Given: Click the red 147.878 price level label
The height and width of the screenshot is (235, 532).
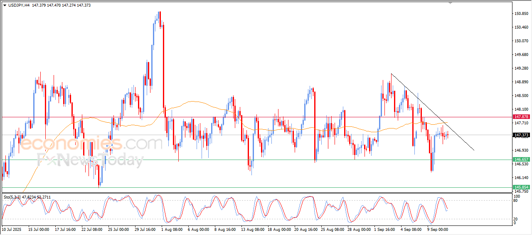Looking at the screenshot, I should click(x=522, y=117).
